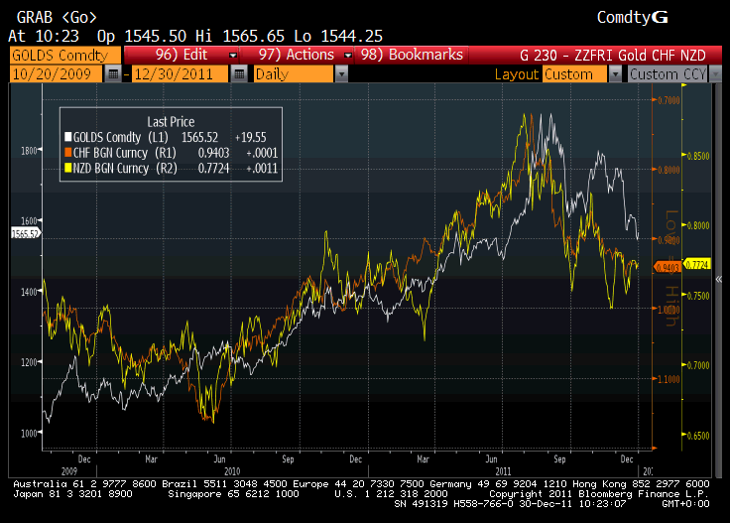Click the yellow NZD 0.7724 price tag
730x523 pixels.
697,265
